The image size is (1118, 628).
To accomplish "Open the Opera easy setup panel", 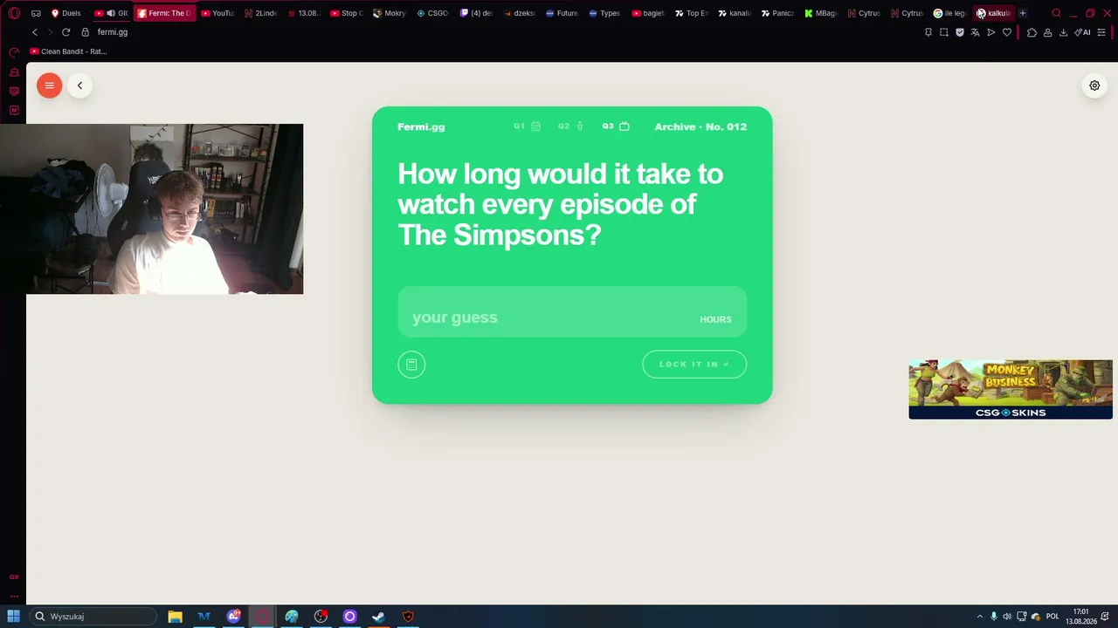I will [x=1101, y=32].
